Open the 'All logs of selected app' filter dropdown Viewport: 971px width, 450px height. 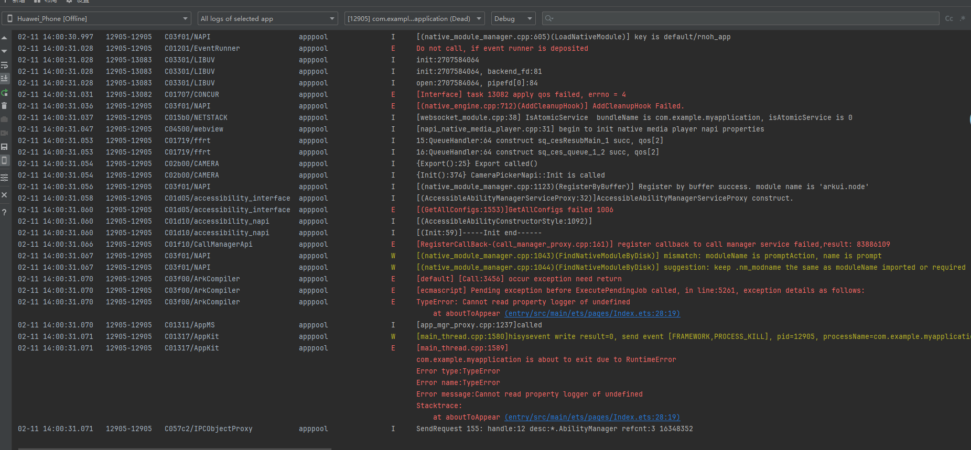point(268,18)
